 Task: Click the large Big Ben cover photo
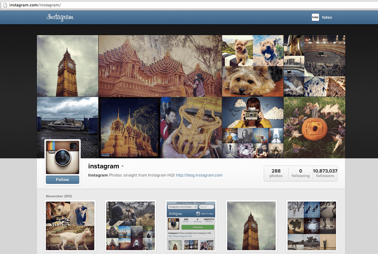(x=68, y=66)
